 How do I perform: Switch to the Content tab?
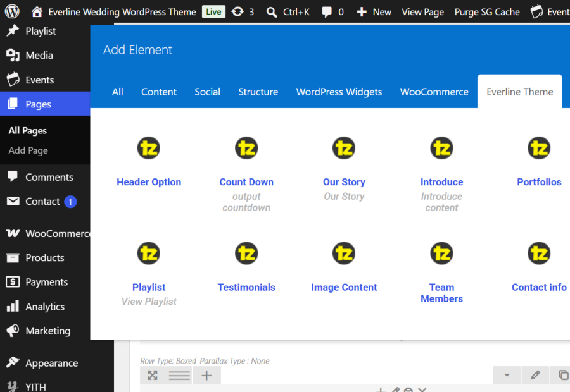(159, 92)
